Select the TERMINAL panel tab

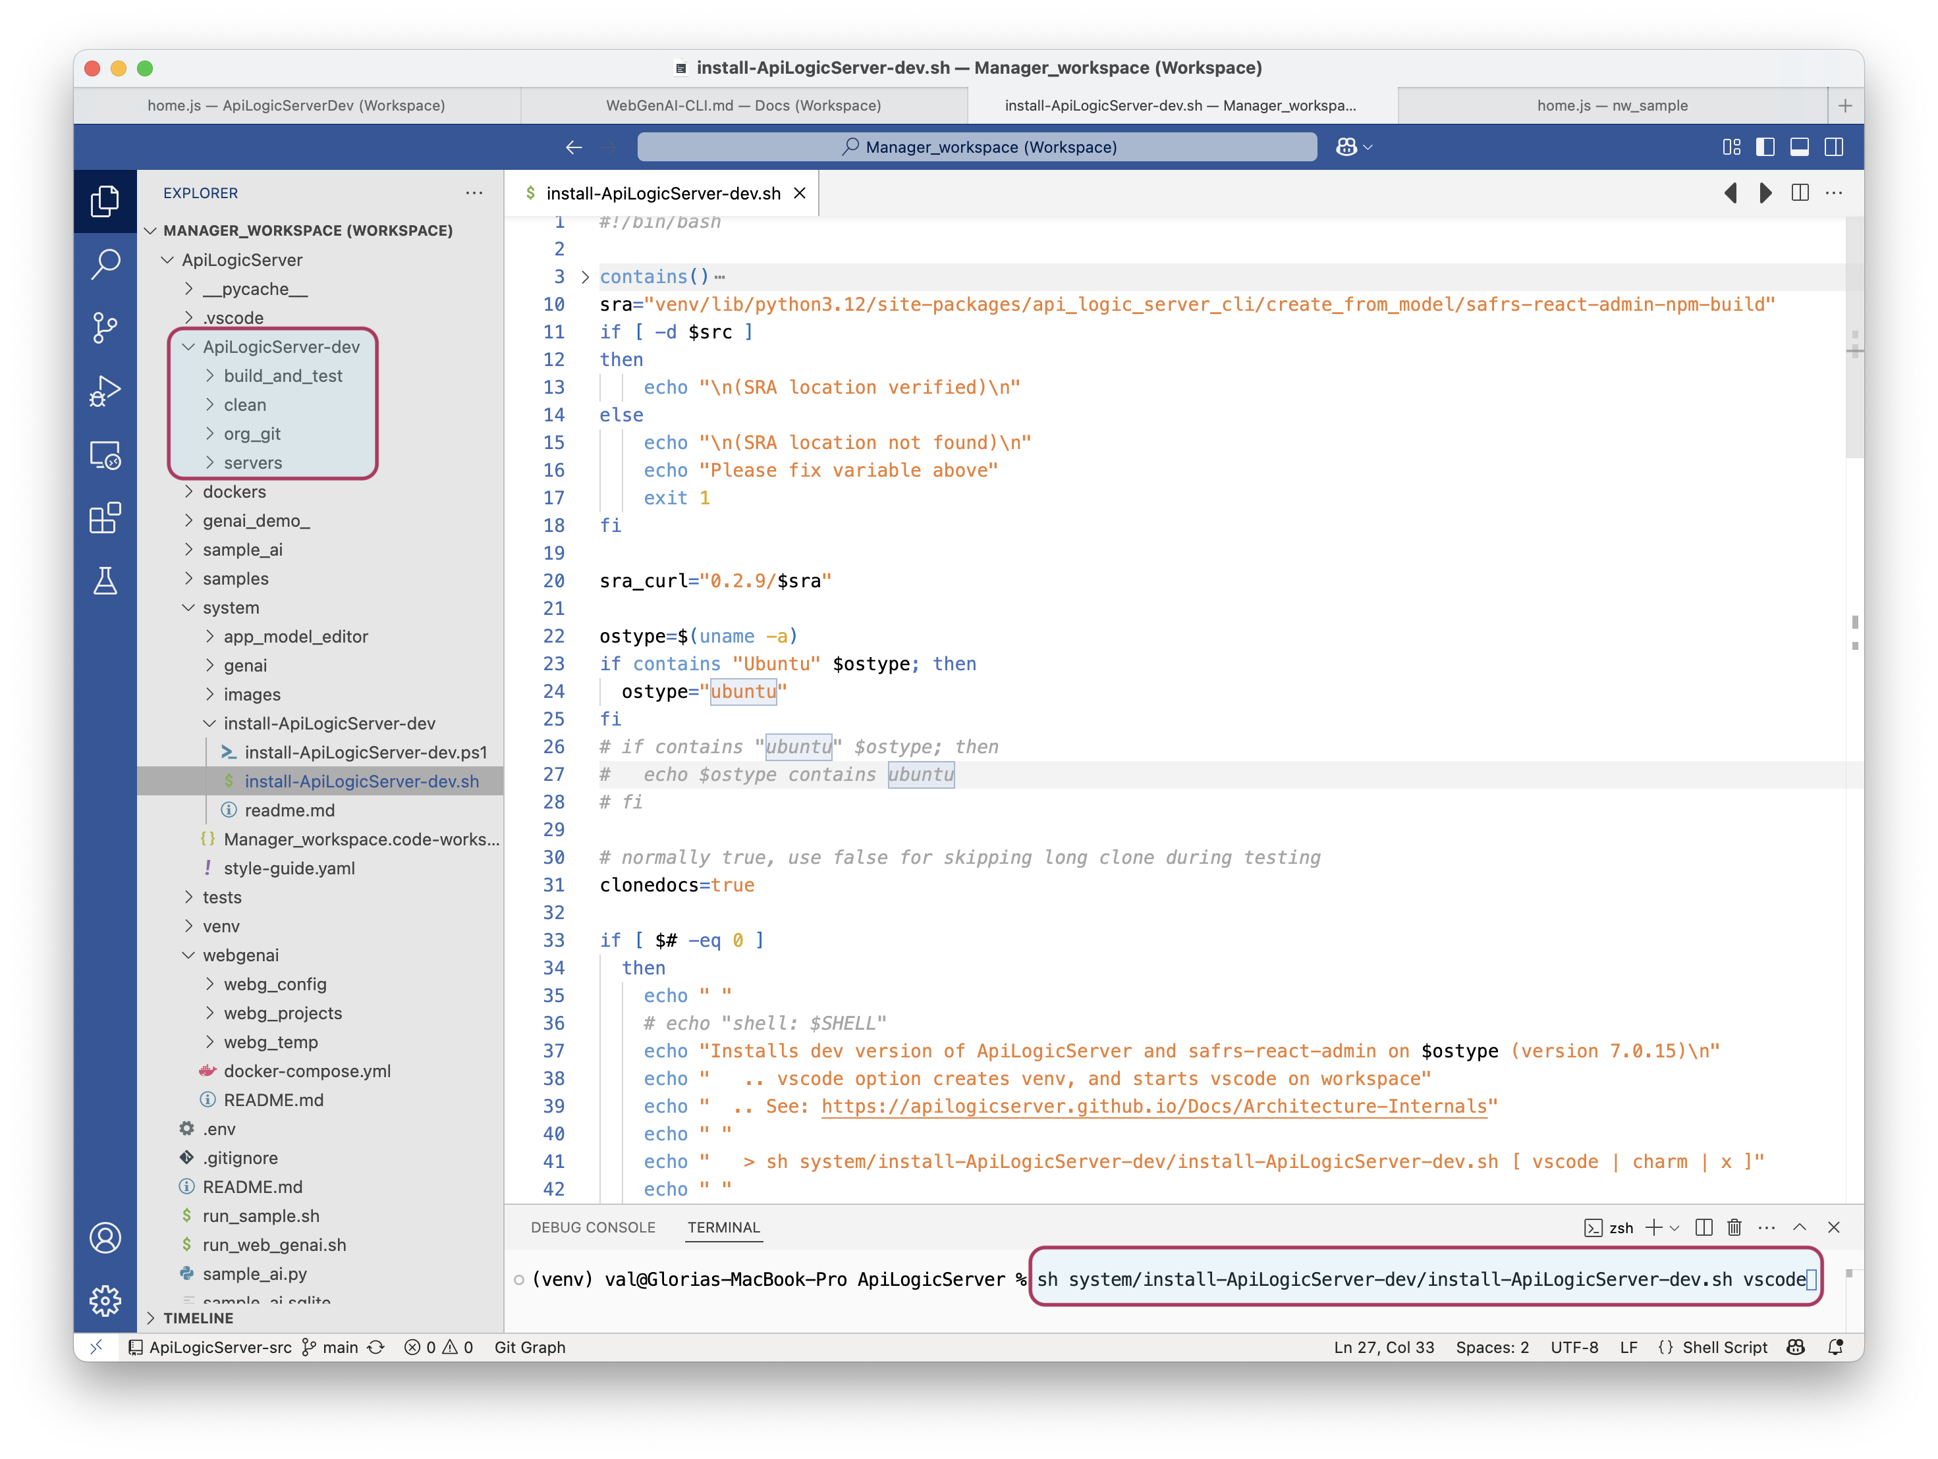pyautogui.click(x=724, y=1227)
